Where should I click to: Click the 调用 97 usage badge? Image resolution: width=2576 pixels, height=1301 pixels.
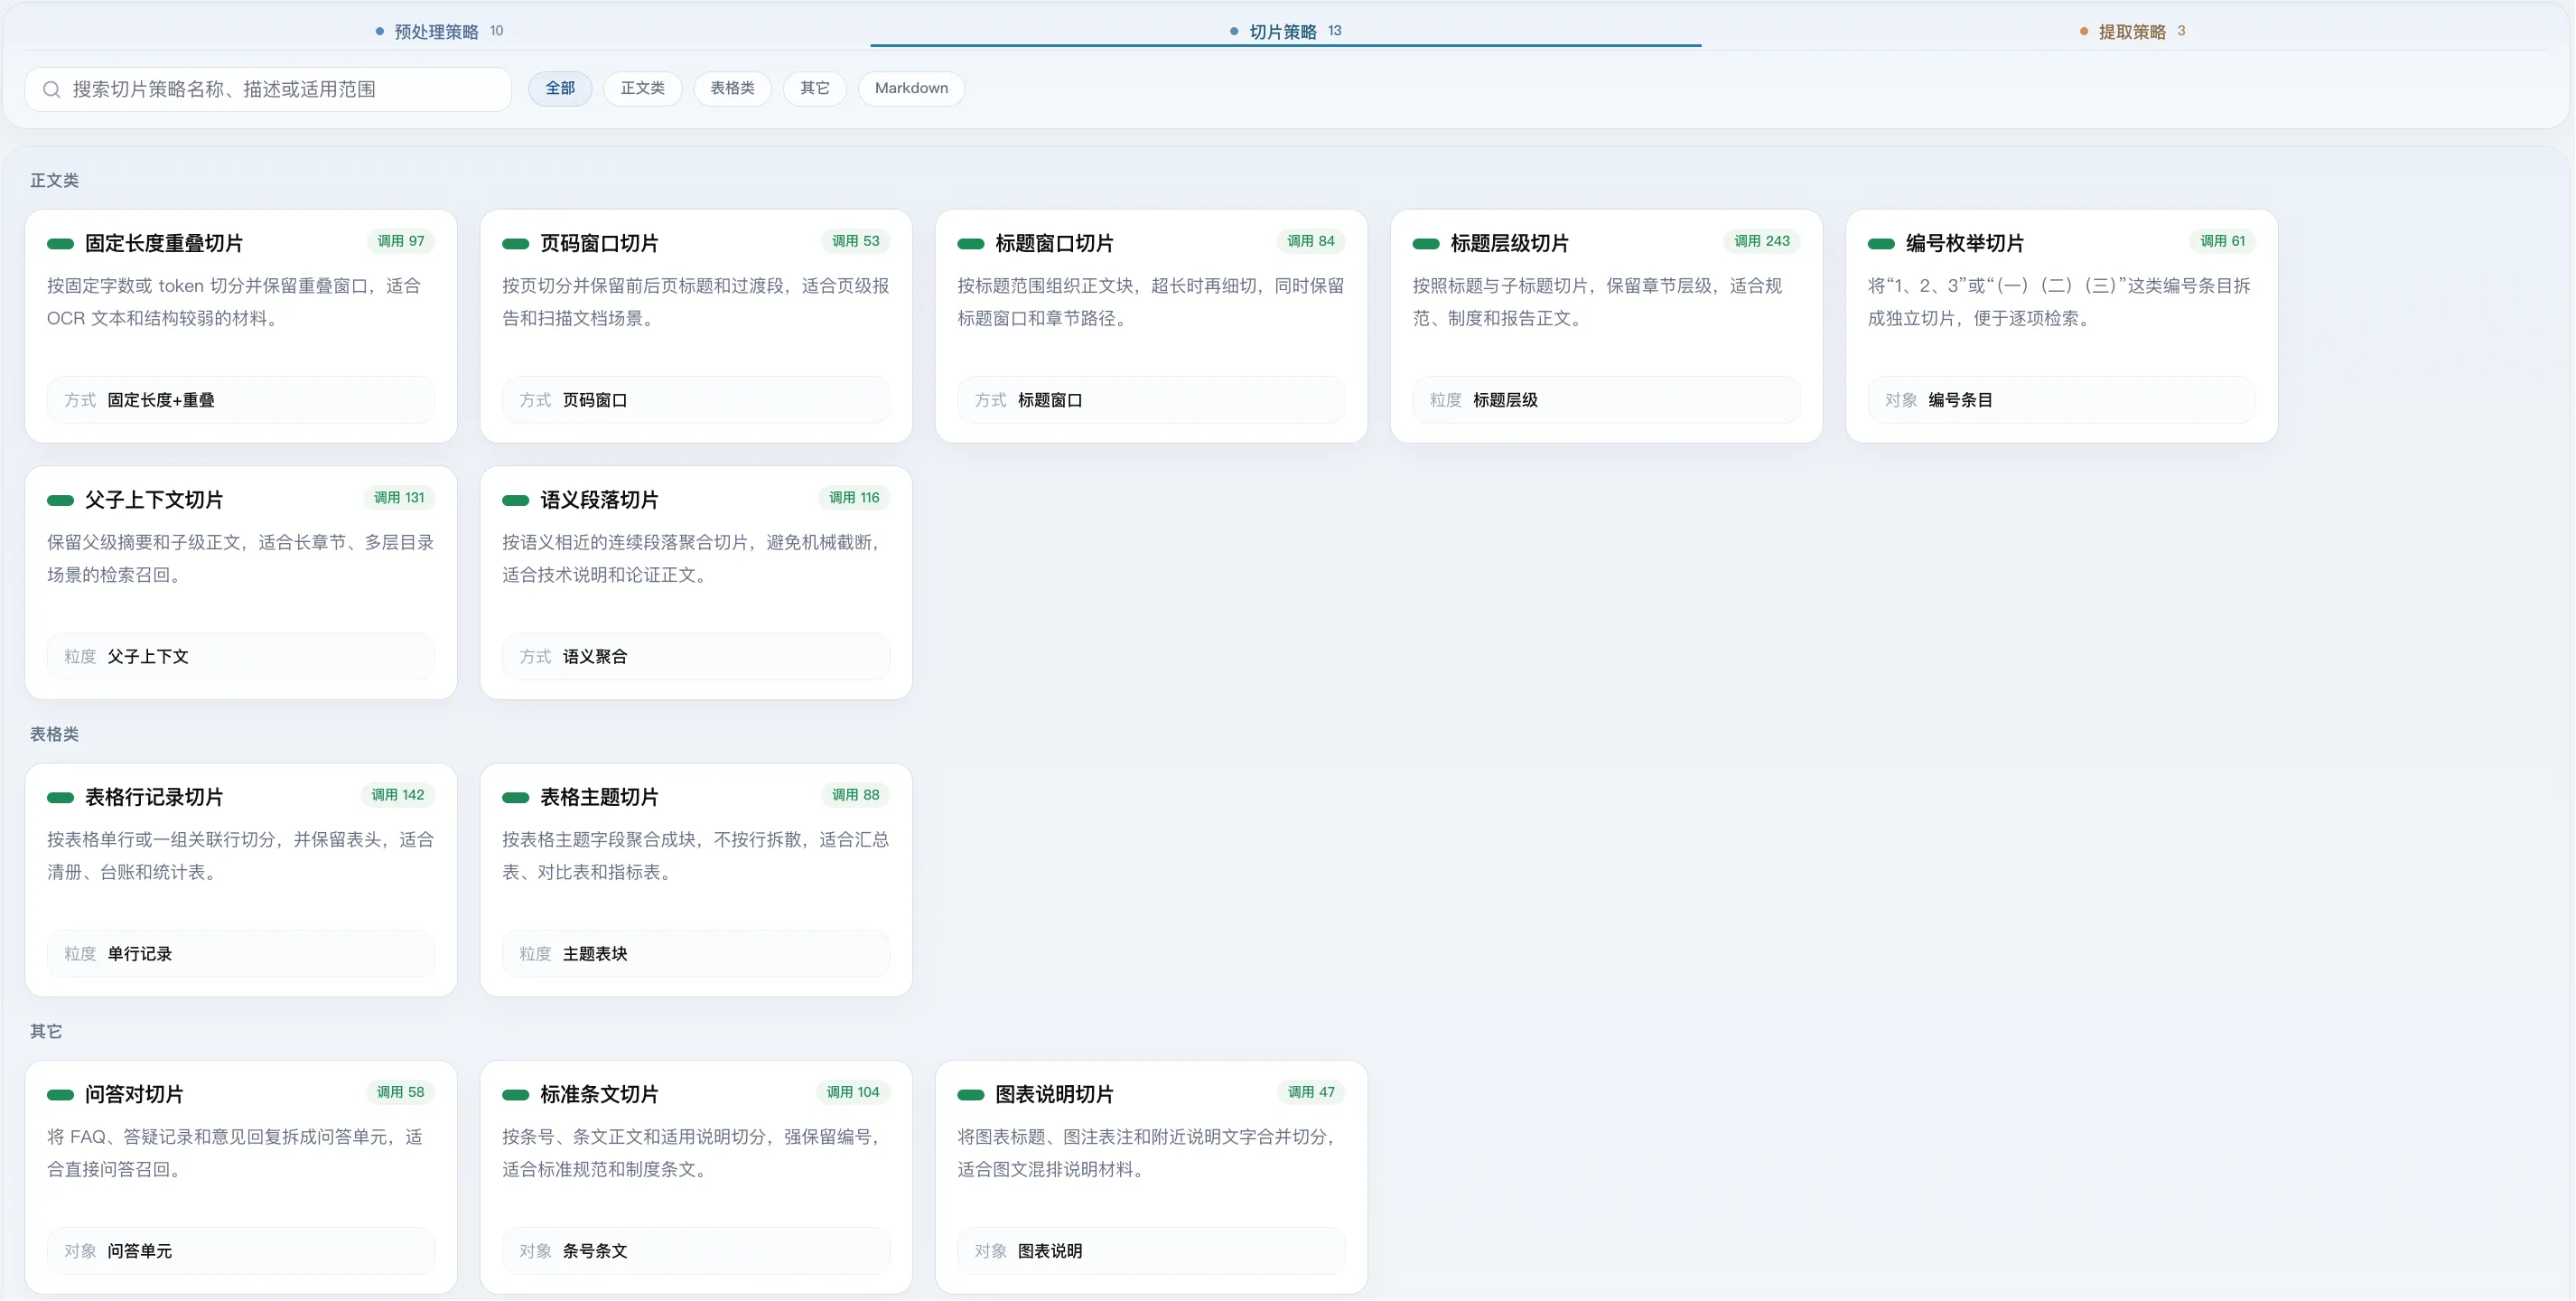pyautogui.click(x=400, y=241)
